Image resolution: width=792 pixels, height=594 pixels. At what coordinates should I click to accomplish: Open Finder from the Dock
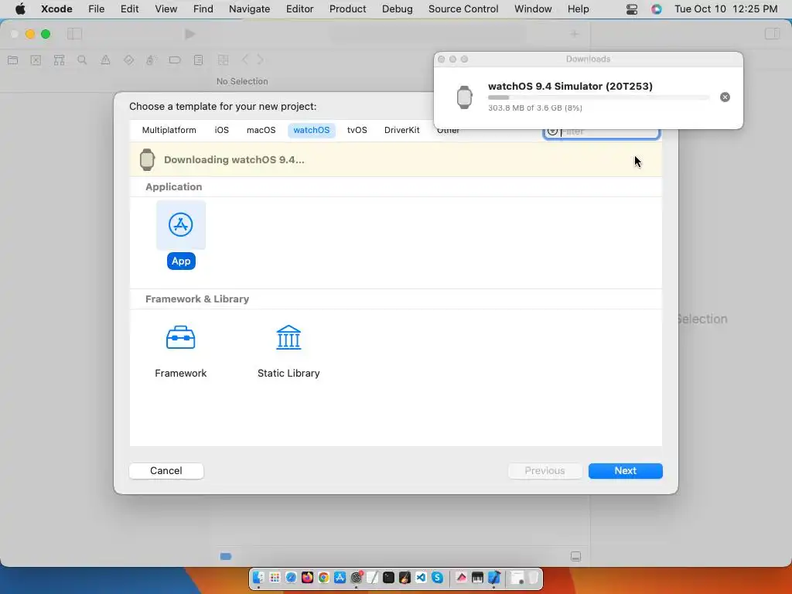258,577
